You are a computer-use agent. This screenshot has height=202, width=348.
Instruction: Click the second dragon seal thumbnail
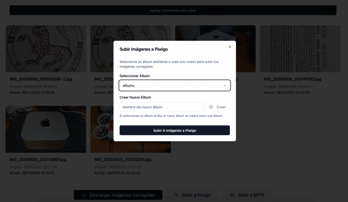pos(102,49)
